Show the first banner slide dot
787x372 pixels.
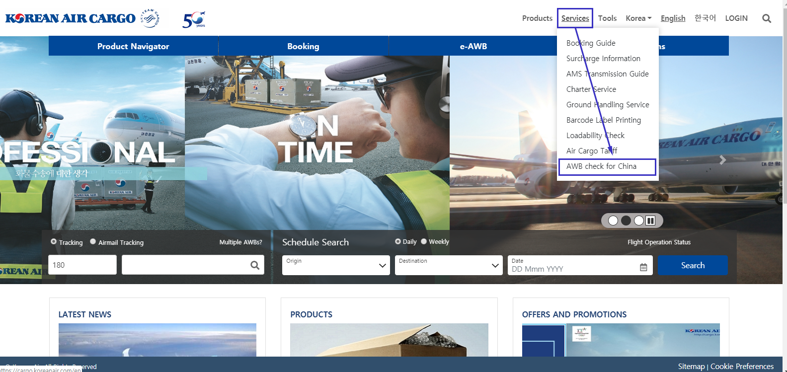click(x=613, y=221)
